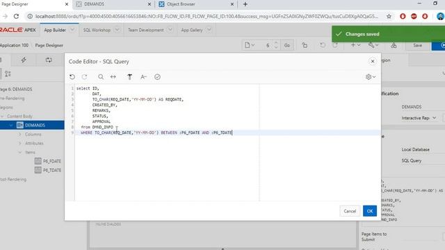Click Shared Components icon in toolbar
The width and height of the screenshot is (445, 250).
(x=394, y=45)
